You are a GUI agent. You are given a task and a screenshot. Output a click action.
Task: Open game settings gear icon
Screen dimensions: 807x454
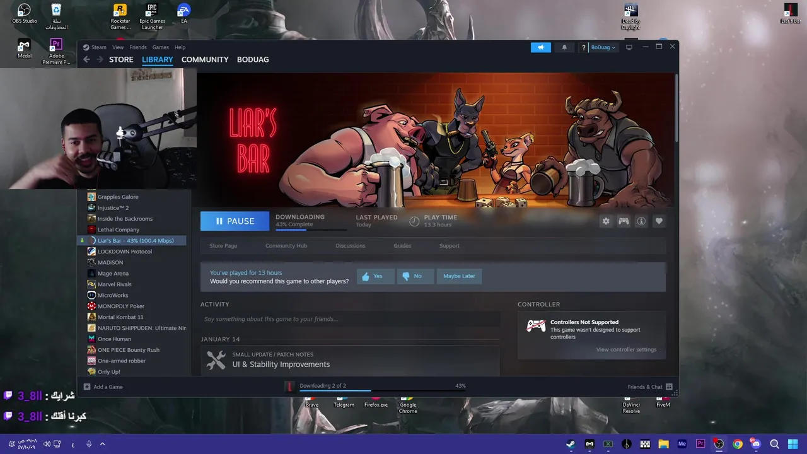(606, 221)
